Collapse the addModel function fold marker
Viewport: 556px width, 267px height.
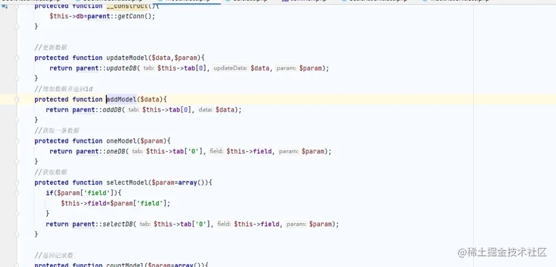click(16, 100)
